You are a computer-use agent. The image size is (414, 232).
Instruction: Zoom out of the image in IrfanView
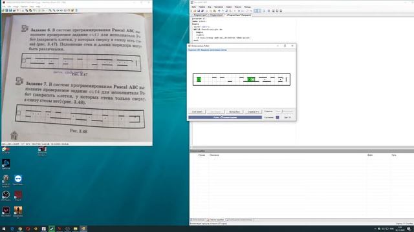click(54, 10)
